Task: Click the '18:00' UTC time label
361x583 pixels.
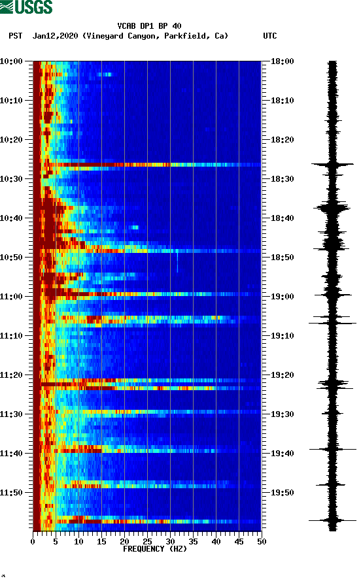Action: (282, 61)
